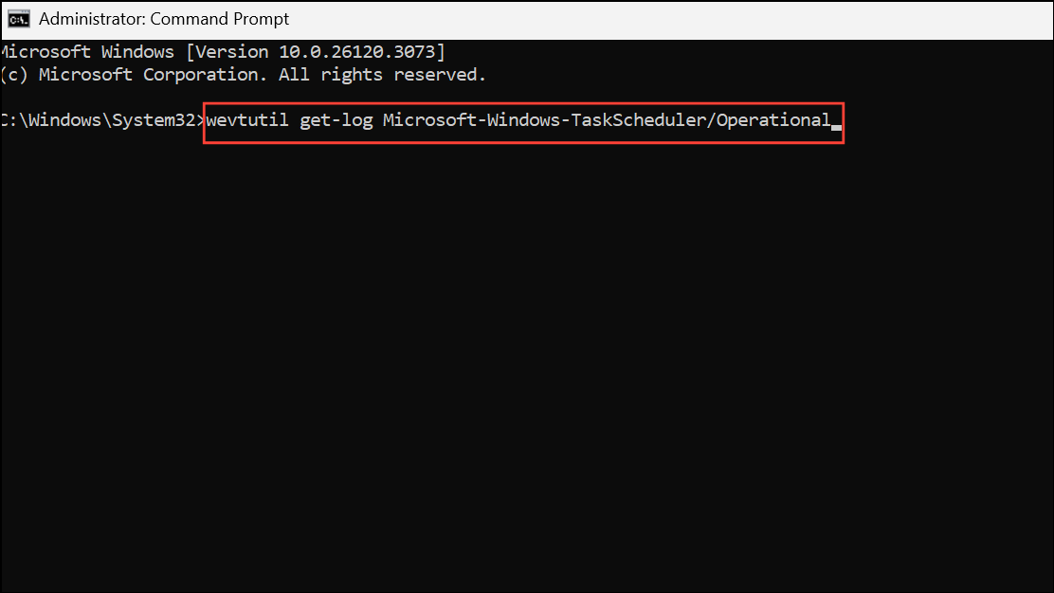Click the prompt's greater-than symbol
The width and height of the screenshot is (1054, 593).
(x=201, y=119)
